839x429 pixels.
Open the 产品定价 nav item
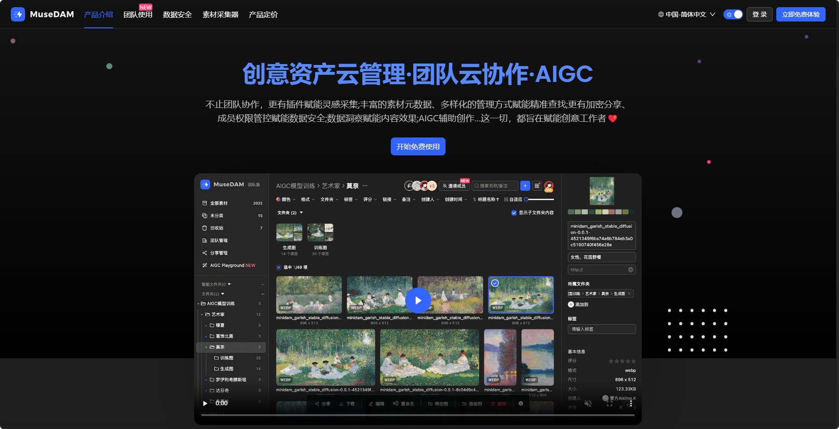[264, 15]
